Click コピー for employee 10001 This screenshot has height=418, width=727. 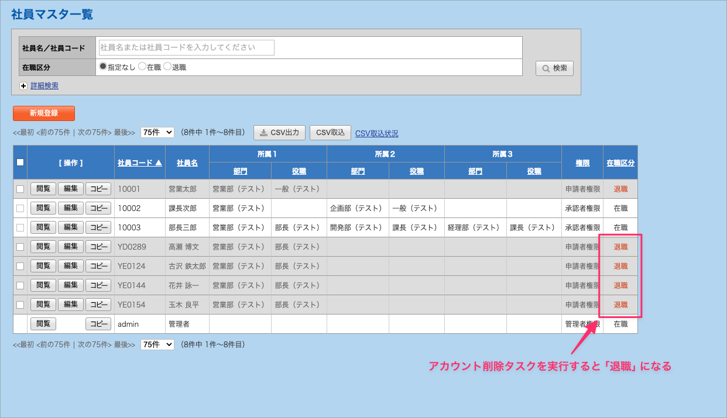click(98, 189)
